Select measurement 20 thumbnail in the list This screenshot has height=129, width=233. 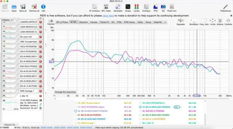(x=10, y=71)
